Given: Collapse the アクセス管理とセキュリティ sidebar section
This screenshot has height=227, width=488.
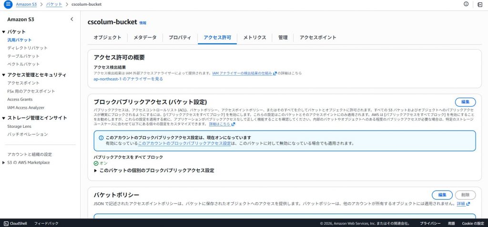Looking at the screenshot, I should coord(4,75).
